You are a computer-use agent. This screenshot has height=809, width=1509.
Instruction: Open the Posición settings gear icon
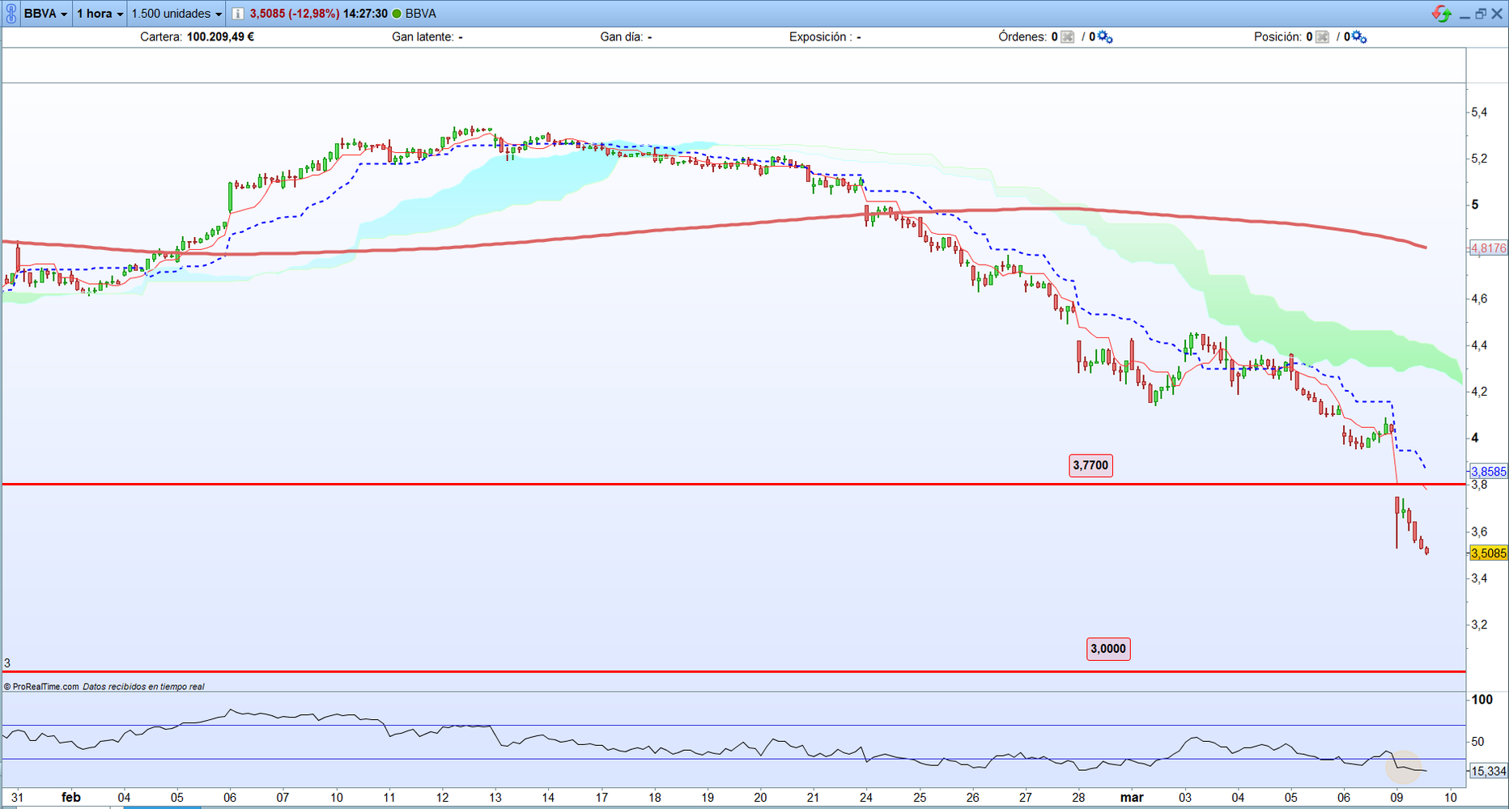(1359, 37)
